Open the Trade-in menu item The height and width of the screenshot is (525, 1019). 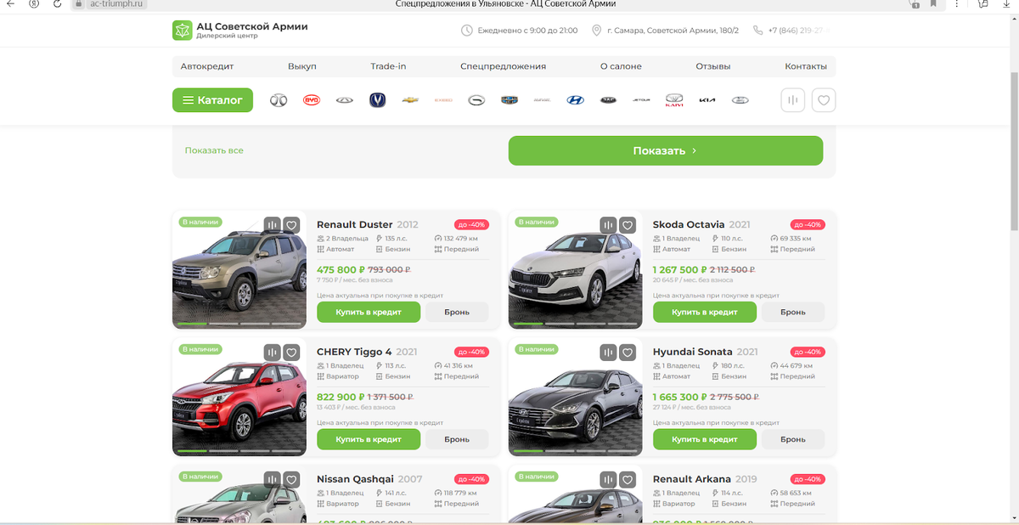pyautogui.click(x=388, y=66)
